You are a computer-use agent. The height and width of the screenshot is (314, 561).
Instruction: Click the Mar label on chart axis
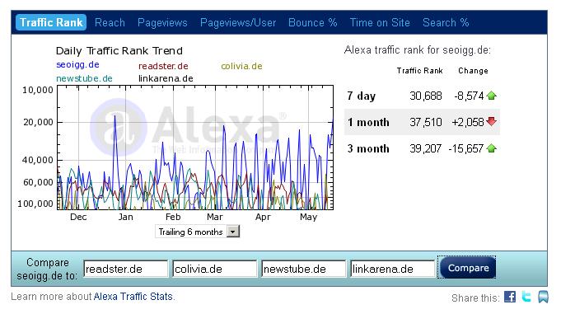click(215, 217)
